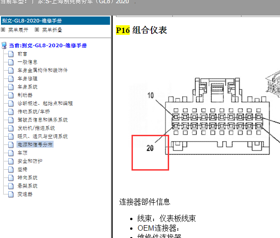Open the 前言 tree entry
Screen dimensions: 280x238
(22, 54)
